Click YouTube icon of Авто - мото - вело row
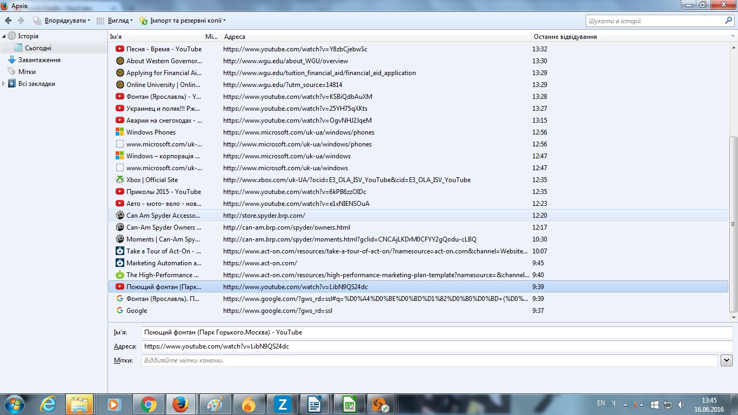 click(x=120, y=204)
